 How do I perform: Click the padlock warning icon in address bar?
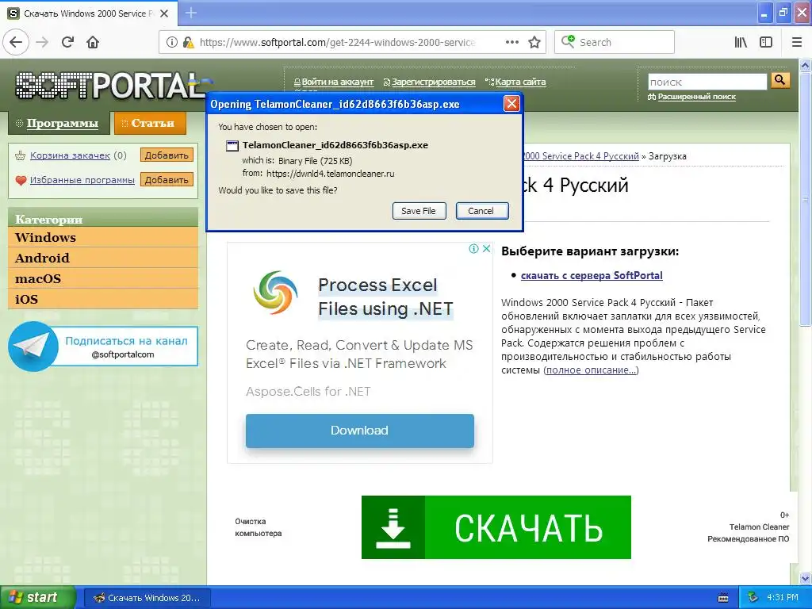[x=188, y=43]
